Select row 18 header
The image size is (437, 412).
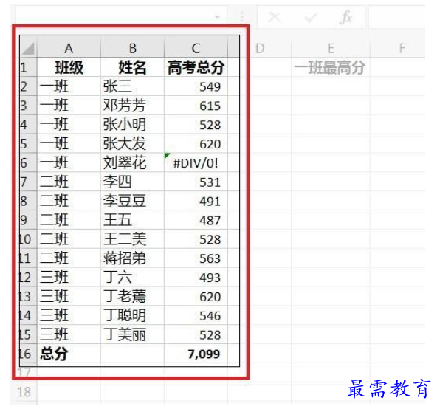pyautogui.click(x=24, y=392)
